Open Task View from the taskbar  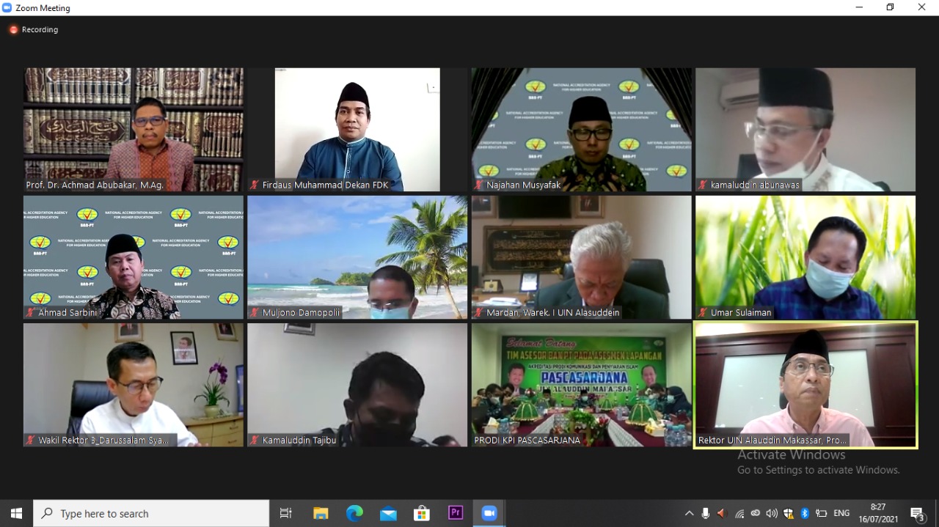[x=285, y=513]
